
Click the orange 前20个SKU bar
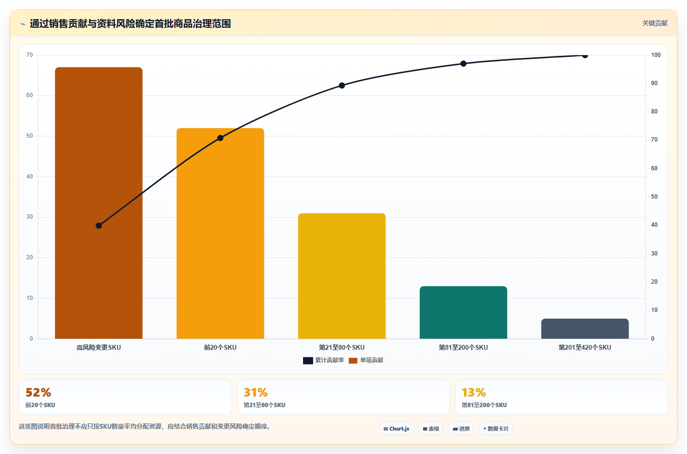pos(220,233)
